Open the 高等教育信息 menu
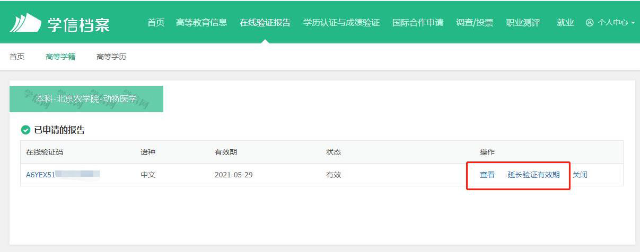Image resolution: width=640 pixels, height=252 pixels. (201, 22)
